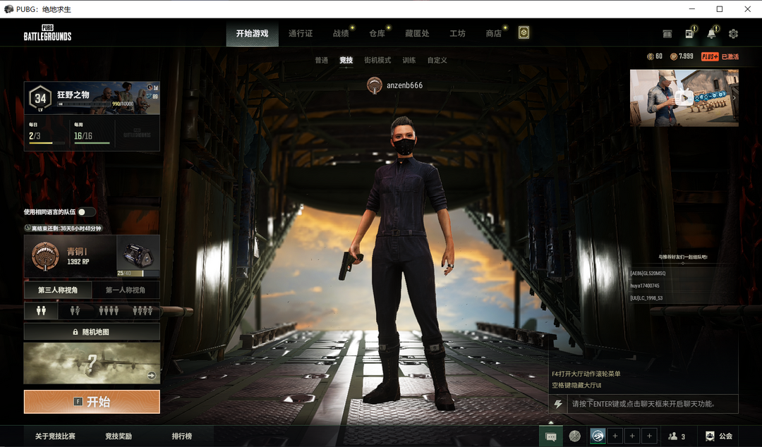Select the 自定义 sub-tab
Screen dimensions: 762x447
pos(437,60)
